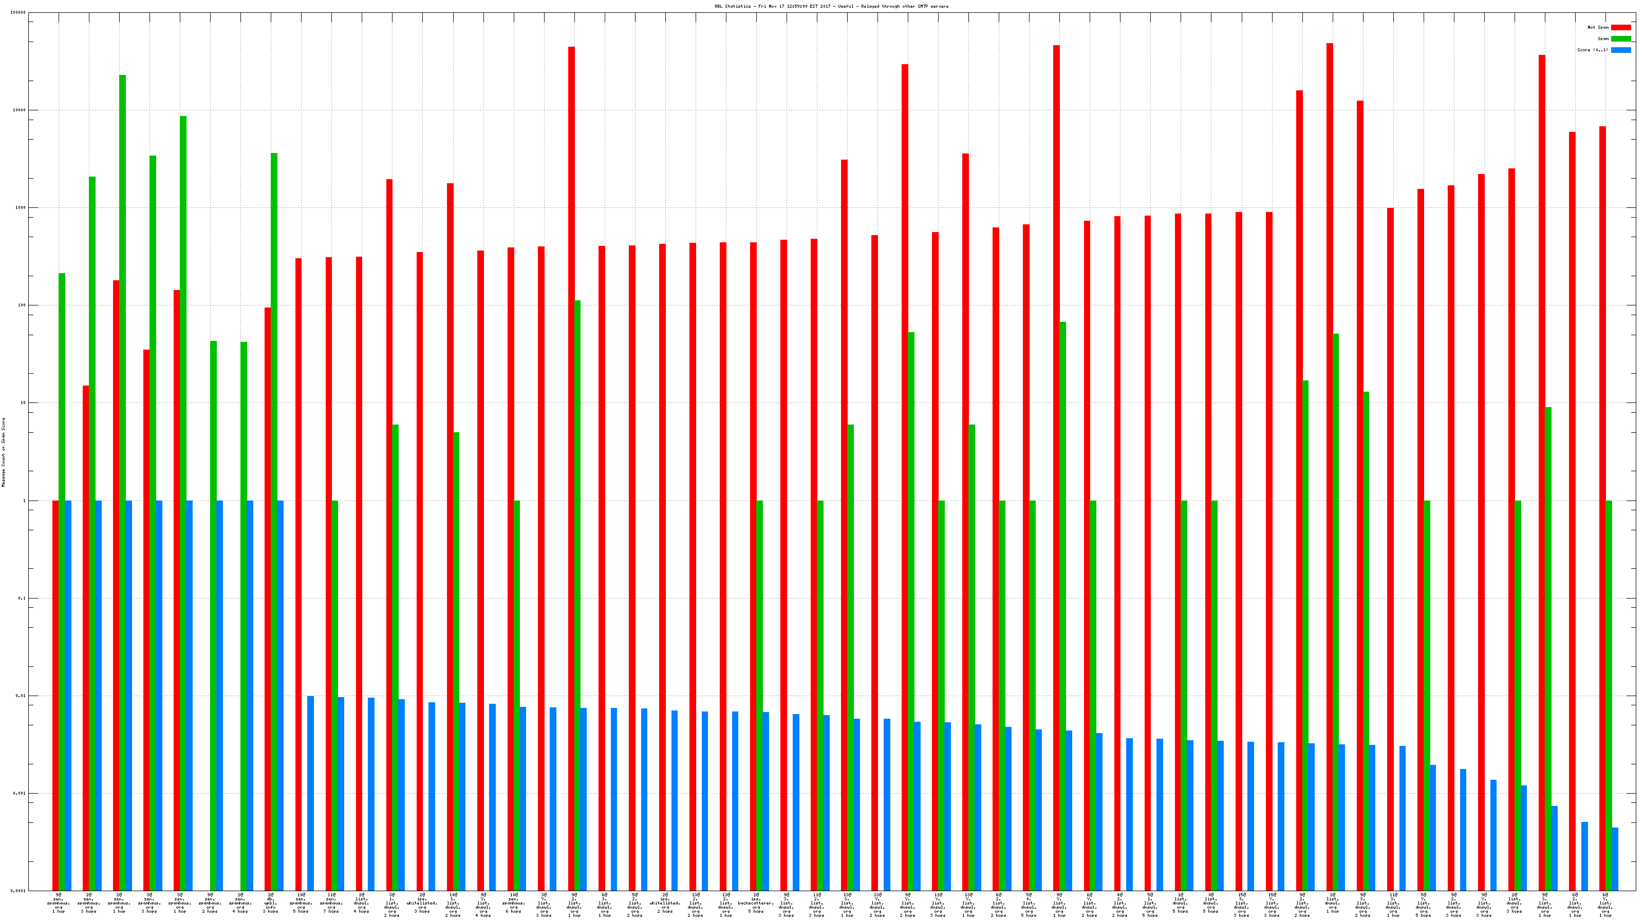1644x924 pixels.
Task: Click the 100000 y-axis tick label
Action: point(18,13)
